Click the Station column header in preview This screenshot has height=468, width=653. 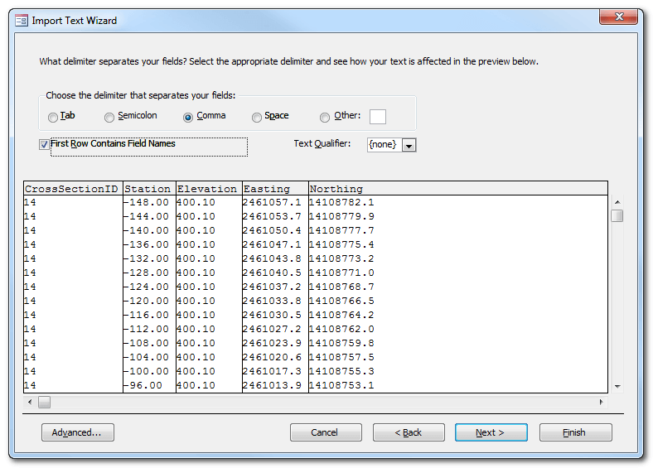[148, 189]
